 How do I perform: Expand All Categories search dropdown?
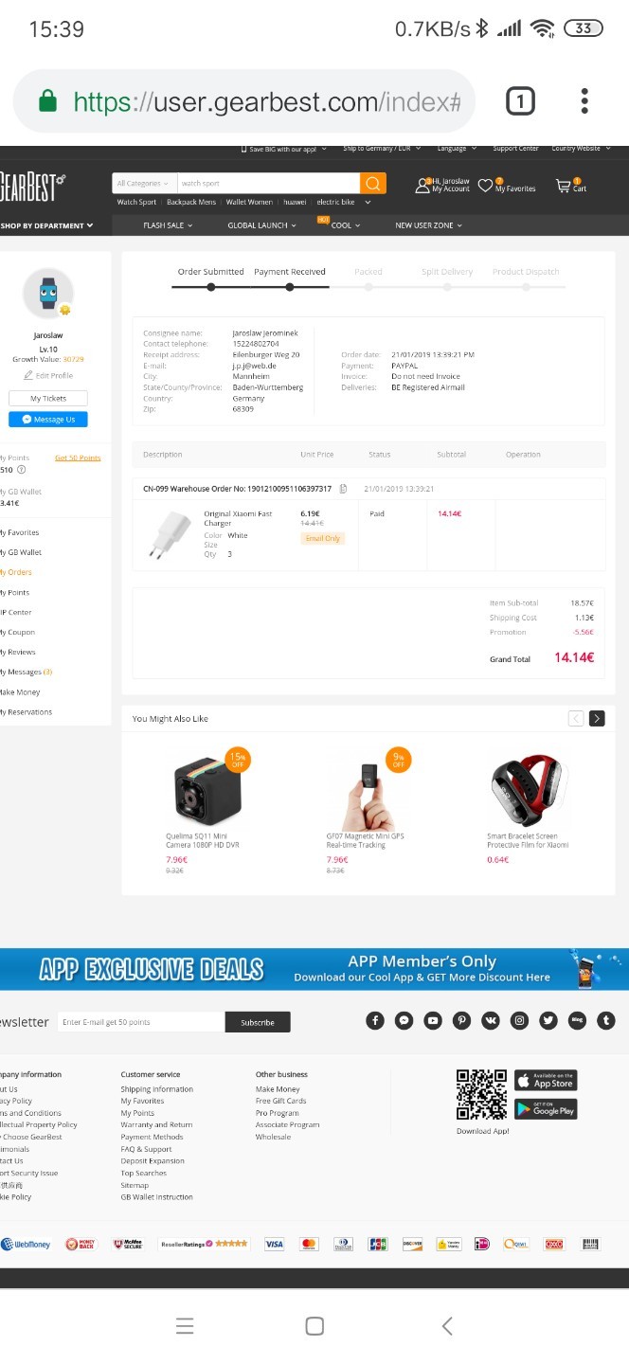[x=143, y=183]
